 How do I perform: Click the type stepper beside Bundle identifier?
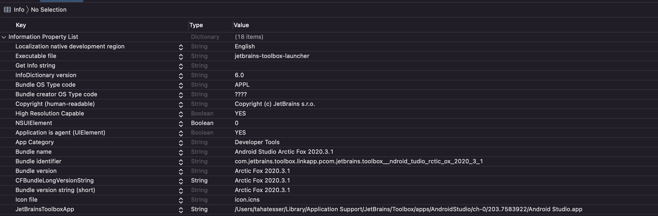(181, 161)
